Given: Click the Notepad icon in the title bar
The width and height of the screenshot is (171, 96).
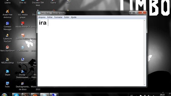Looking at the screenshot, I should point(39,13).
